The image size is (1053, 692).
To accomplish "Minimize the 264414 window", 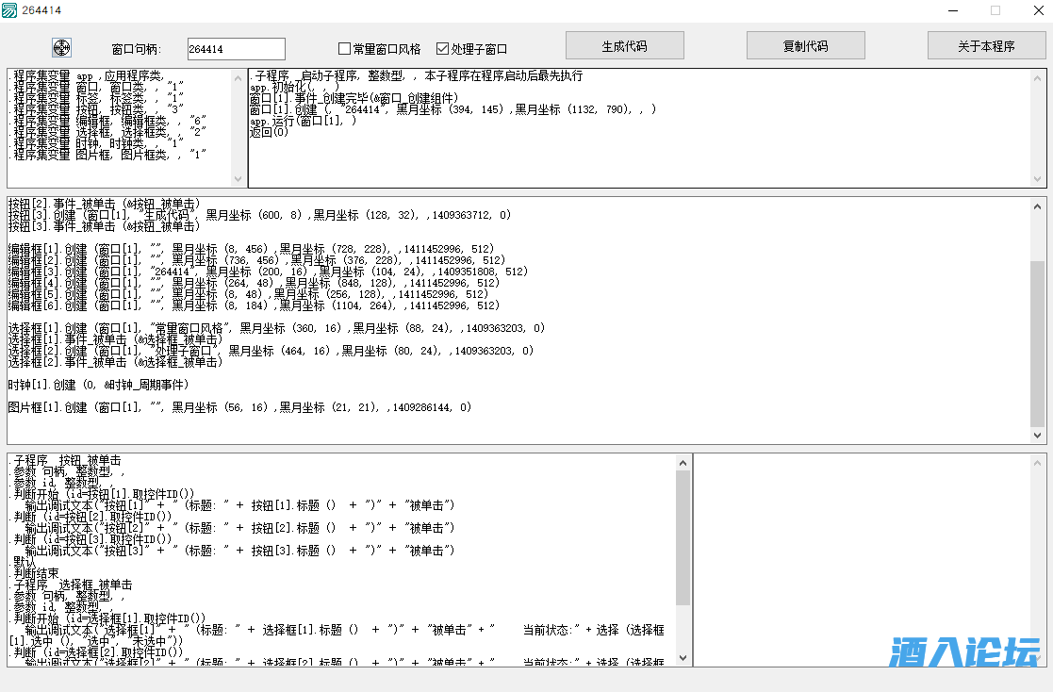I will (953, 10).
